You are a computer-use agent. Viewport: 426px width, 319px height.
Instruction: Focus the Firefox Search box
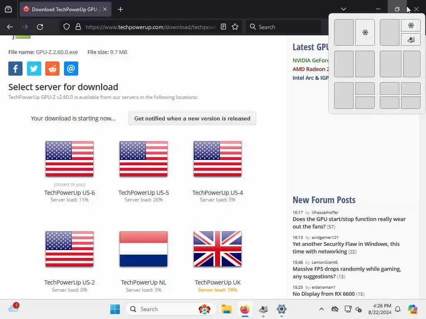pyautogui.click(x=284, y=27)
